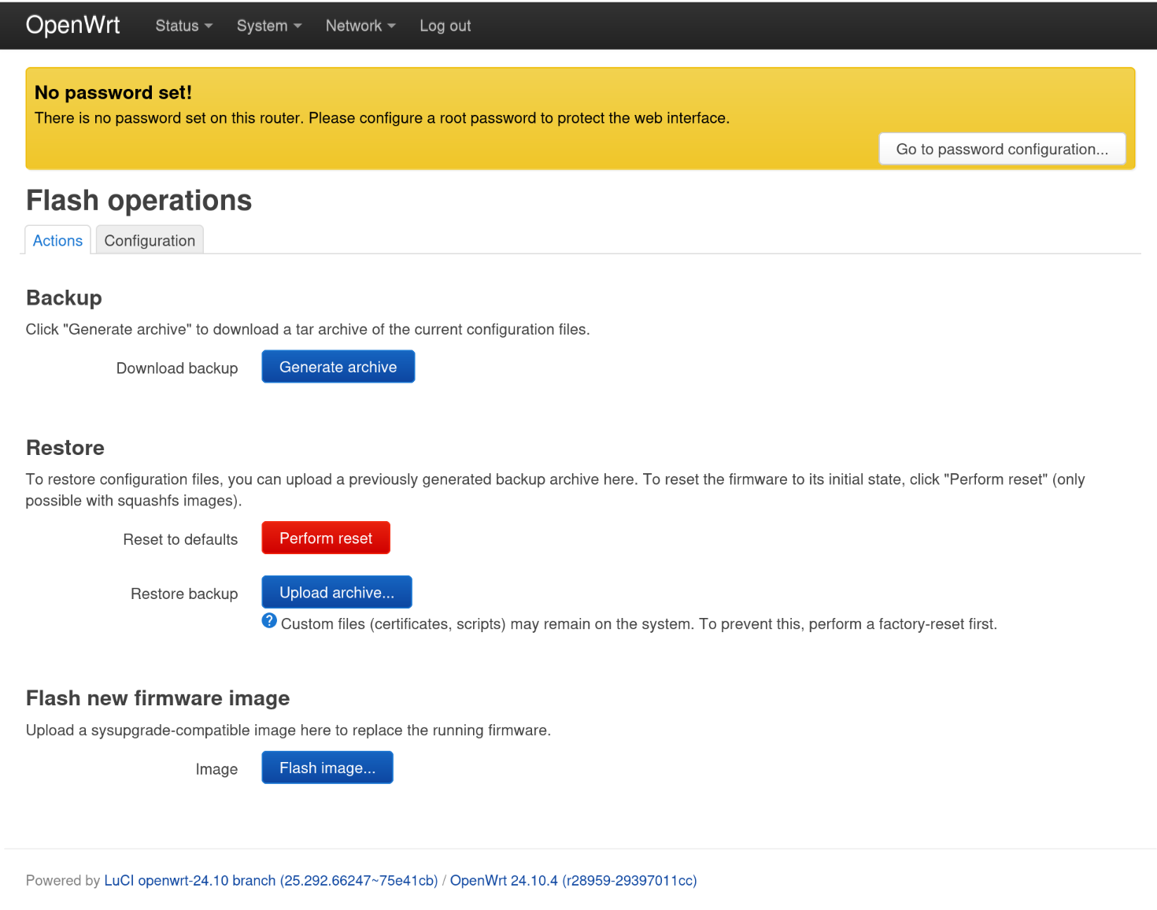
Task: Click the No password set warning heading
Action: (x=113, y=93)
